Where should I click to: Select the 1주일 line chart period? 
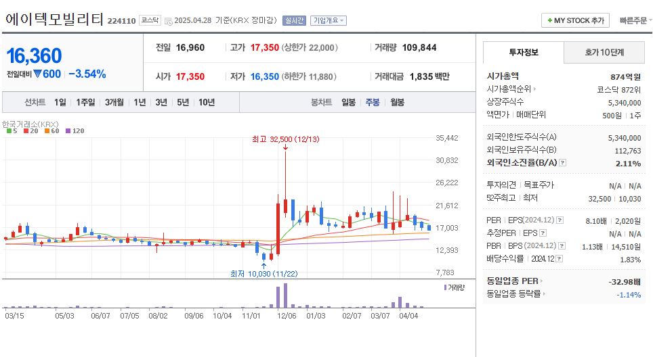(x=85, y=102)
